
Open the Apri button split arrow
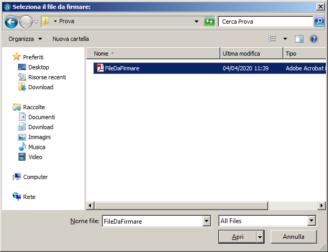[x=260, y=237]
